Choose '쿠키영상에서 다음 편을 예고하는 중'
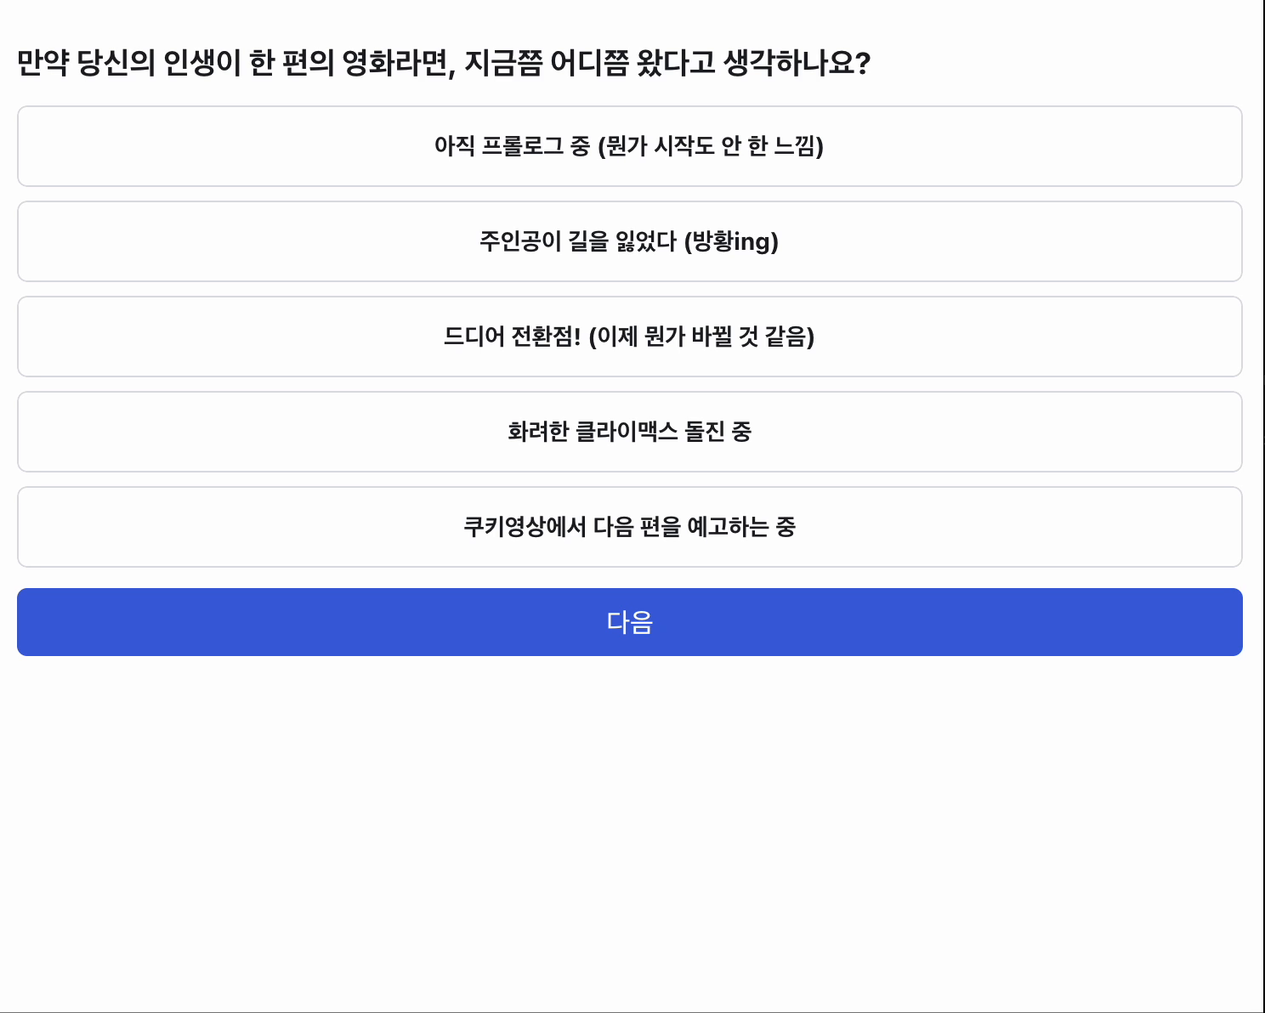Screen dimensions: 1265x1013 tap(629, 527)
